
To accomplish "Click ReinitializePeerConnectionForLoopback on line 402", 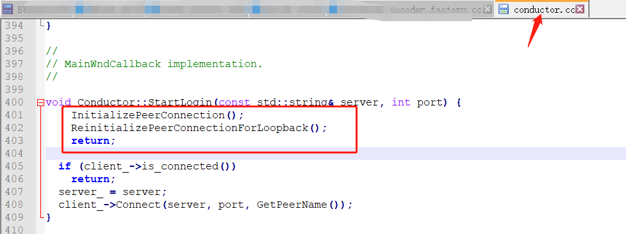I will 190,128.
